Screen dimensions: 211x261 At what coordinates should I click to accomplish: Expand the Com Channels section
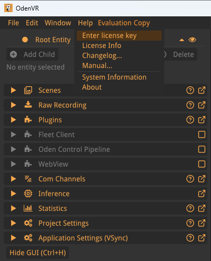click(x=13, y=179)
